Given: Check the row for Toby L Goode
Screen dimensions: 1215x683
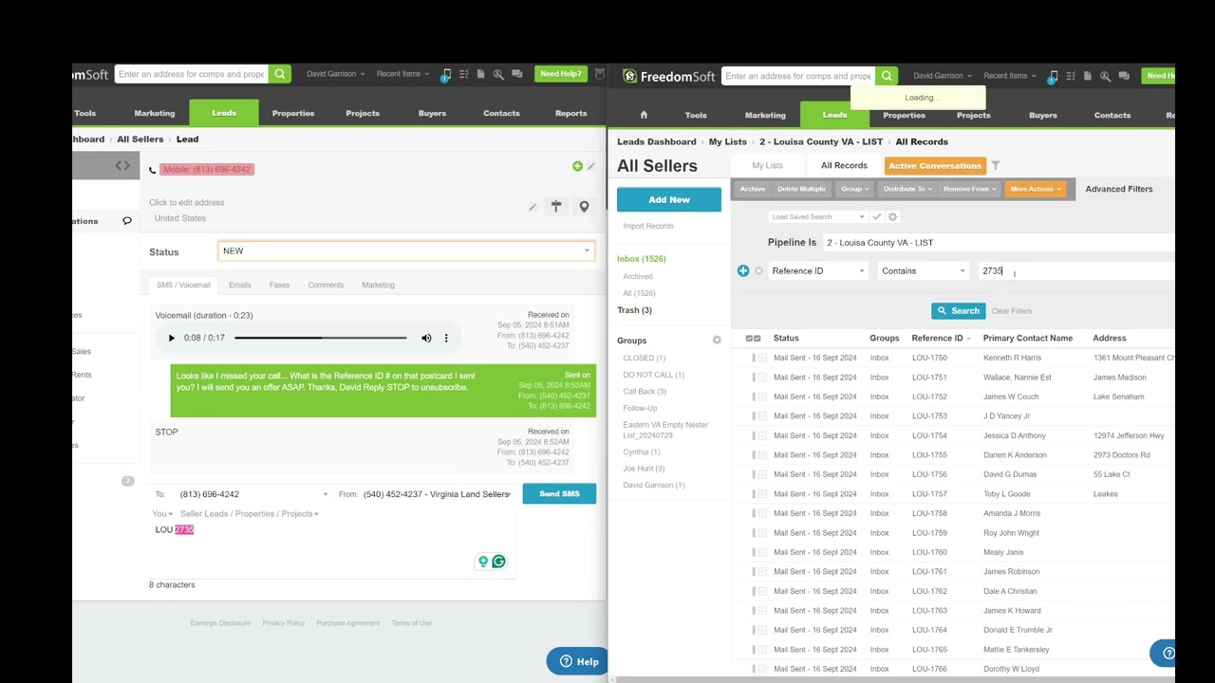Looking at the screenshot, I should [762, 494].
